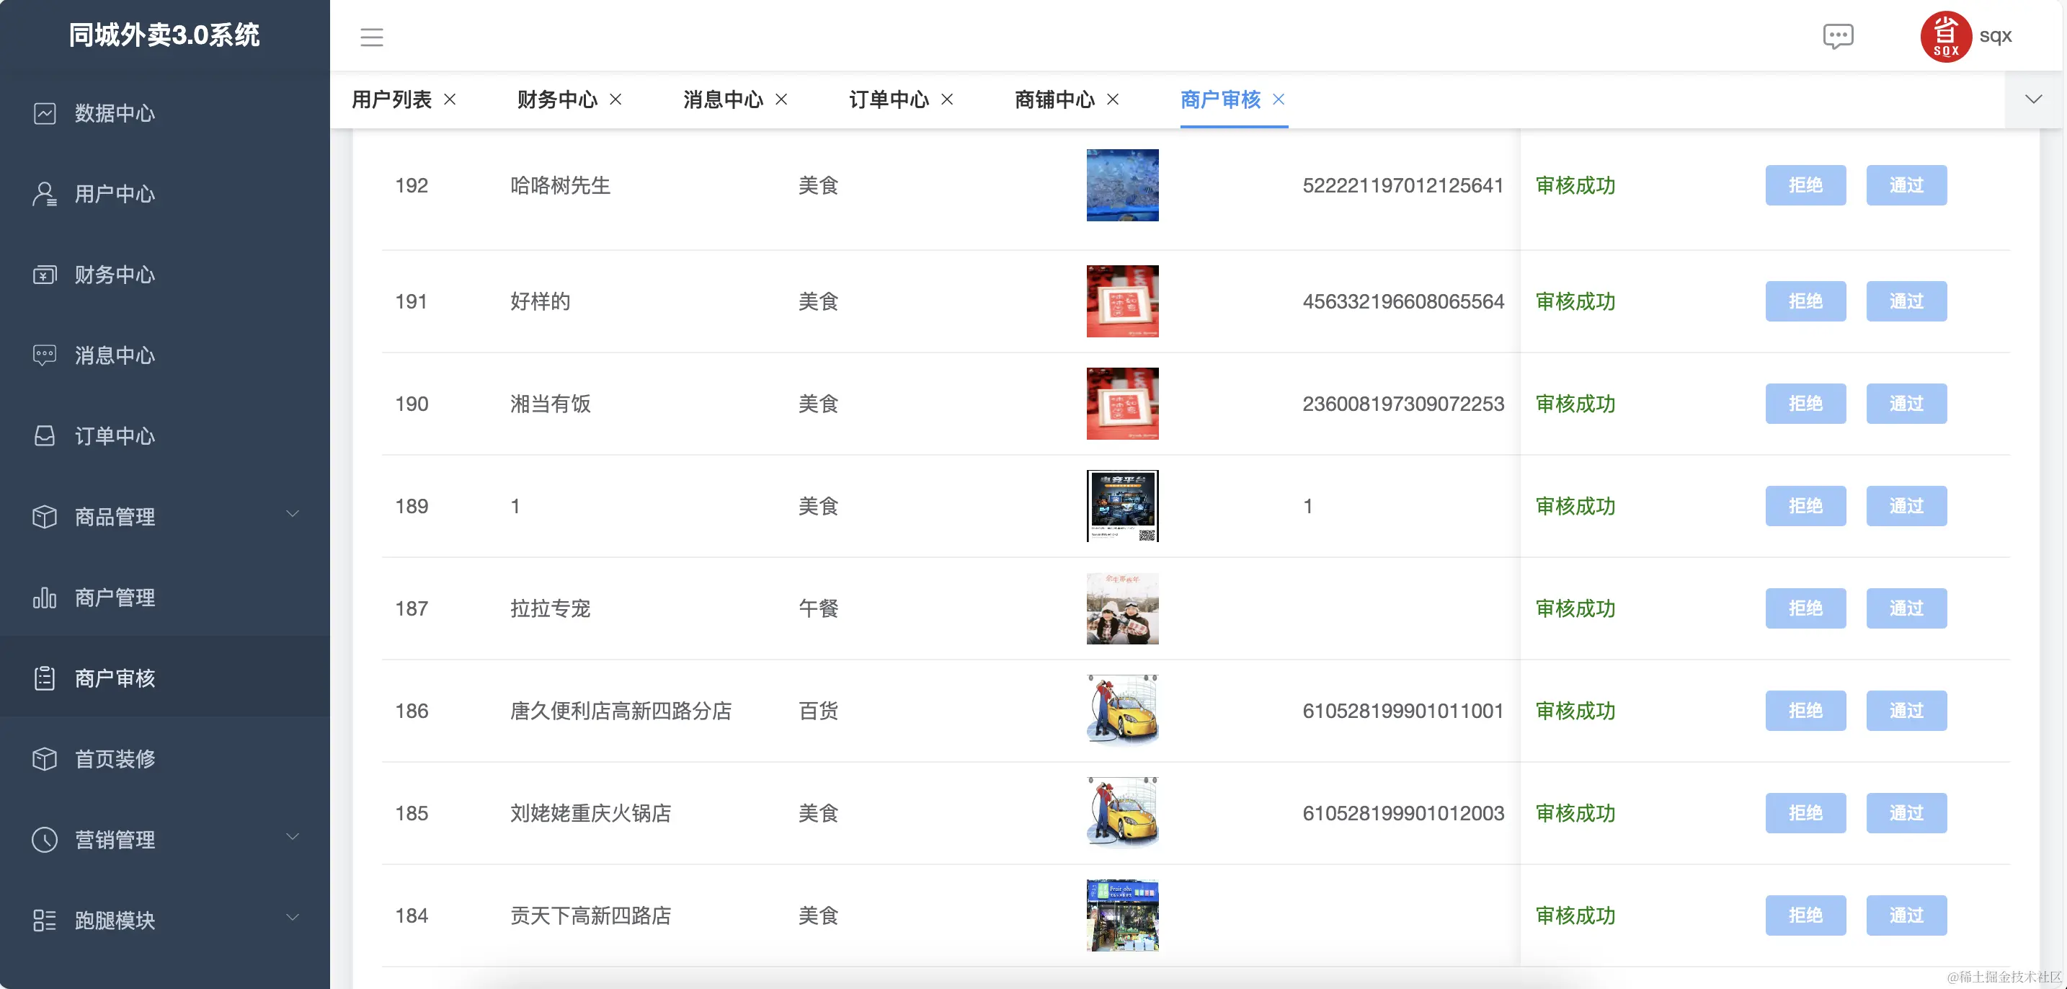Click the 营销管理 clock icon
2067x989 pixels.
(45, 840)
